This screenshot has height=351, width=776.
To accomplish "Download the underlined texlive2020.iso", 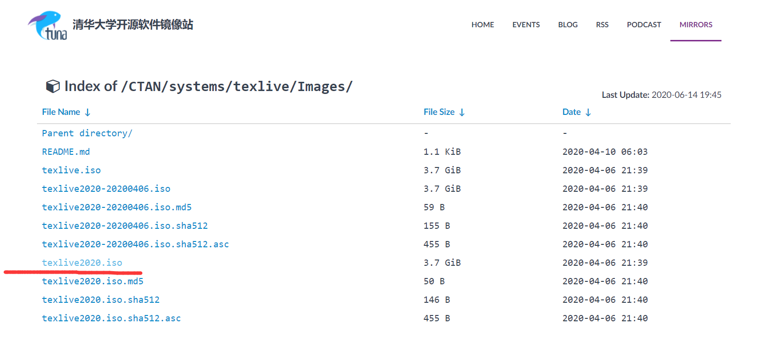I will tap(82, 263).
